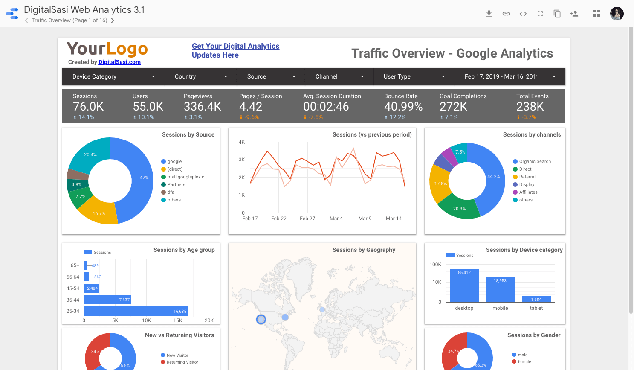Click the 25-34 age group bar
Viewport: 634px width, 370px height.
(x=136, y=311)
